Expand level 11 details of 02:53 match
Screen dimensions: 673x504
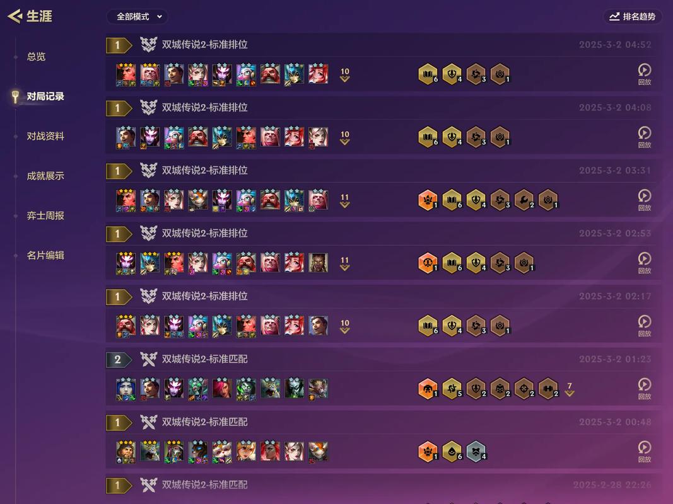point(344,263)
